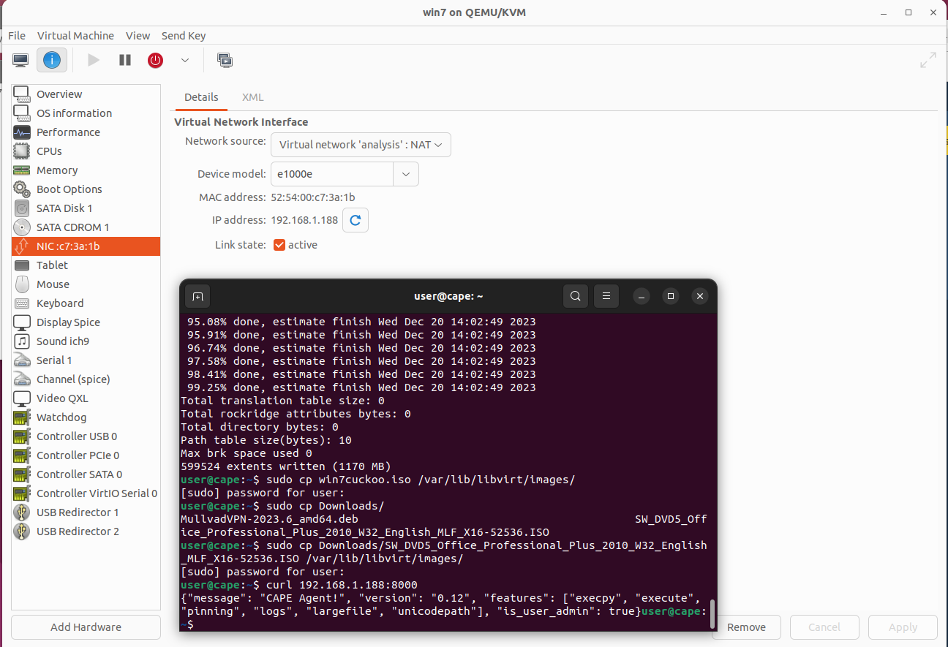The width and height of the screenshot is (948, 647).
Task: Pause the virtual machine
Action: tap(125, 60)
